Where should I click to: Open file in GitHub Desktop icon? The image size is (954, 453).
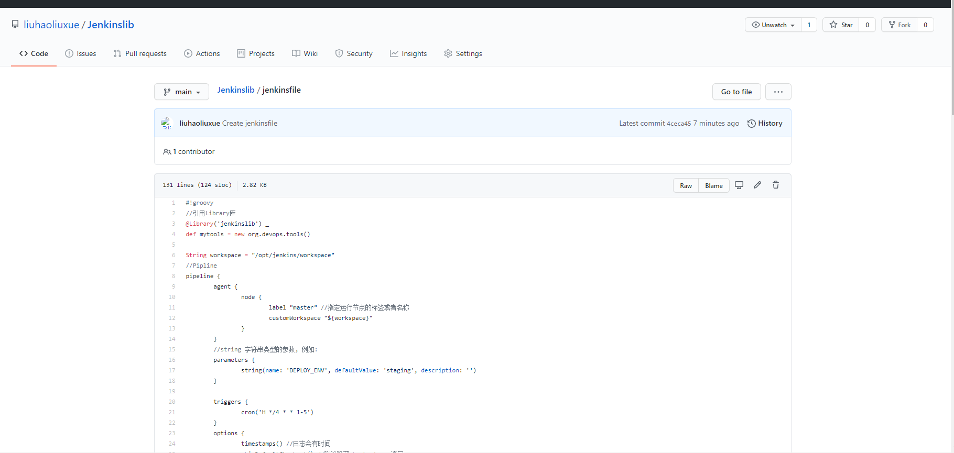tap(739, 185)
